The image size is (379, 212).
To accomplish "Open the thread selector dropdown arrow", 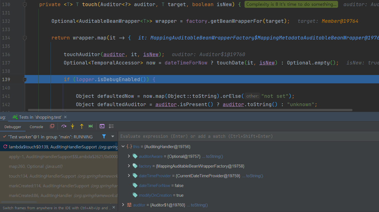I will pyautogui.click(x=113, y=136).
